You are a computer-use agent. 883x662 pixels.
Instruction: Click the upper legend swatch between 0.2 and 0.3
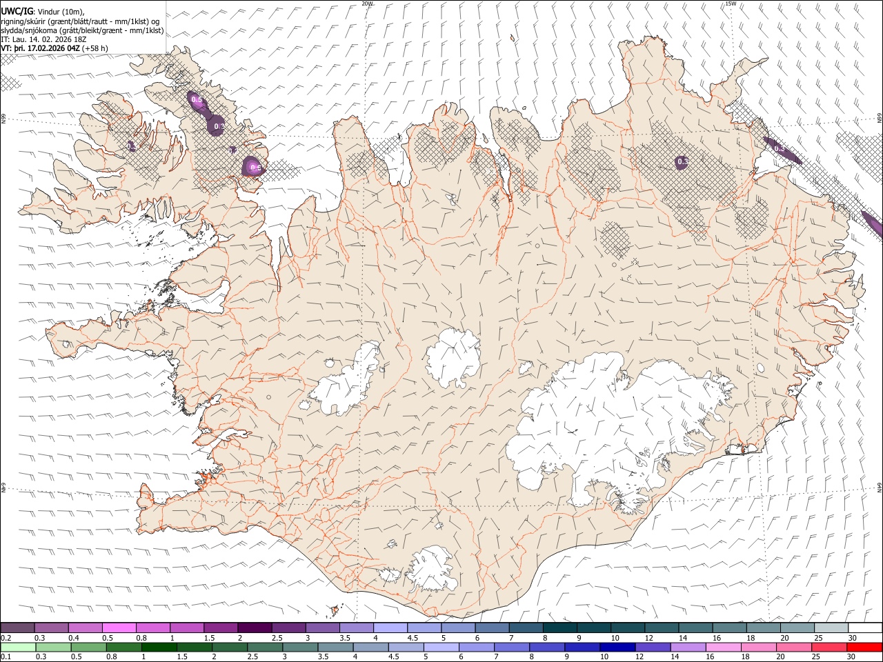(x=17, y=628)
